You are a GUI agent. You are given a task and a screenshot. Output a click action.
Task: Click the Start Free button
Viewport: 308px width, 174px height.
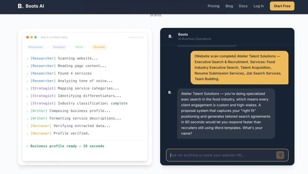click(x=282, y=6)
